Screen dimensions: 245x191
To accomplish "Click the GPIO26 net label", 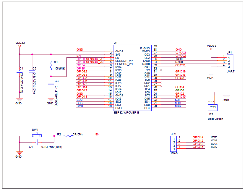I will pyautogui.click(x=82, y=81).
